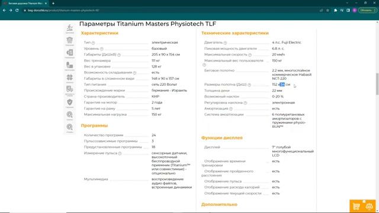Click the Предустановленные программы value 18
The image size is (379, 213).
153,147
